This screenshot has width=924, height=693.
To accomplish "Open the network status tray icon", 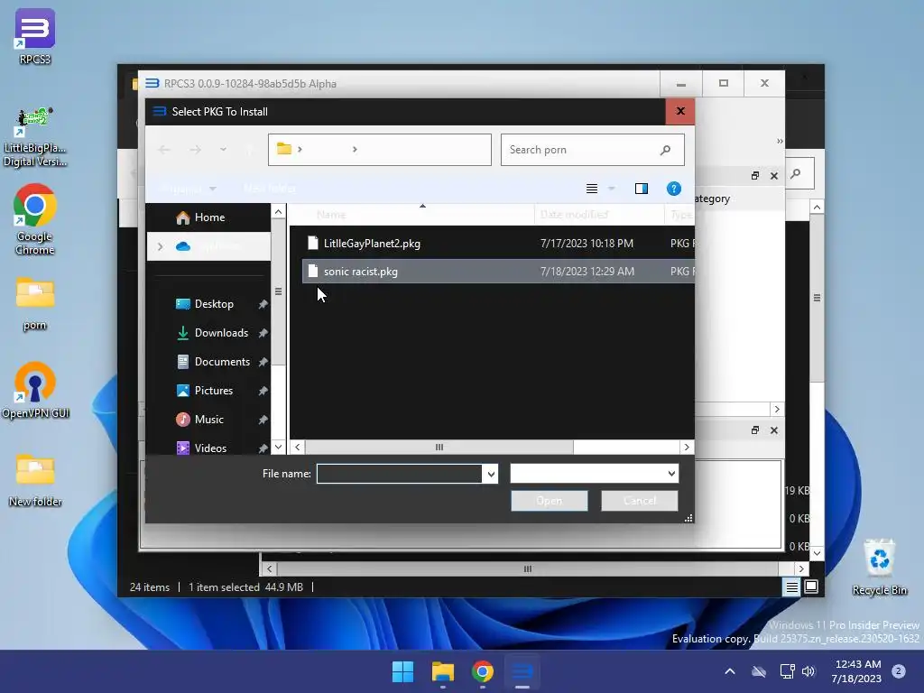I will 787,671.
